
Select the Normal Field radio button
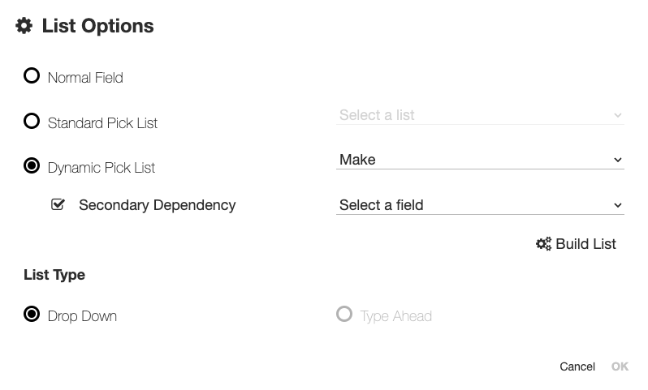(x=32, y=76)
